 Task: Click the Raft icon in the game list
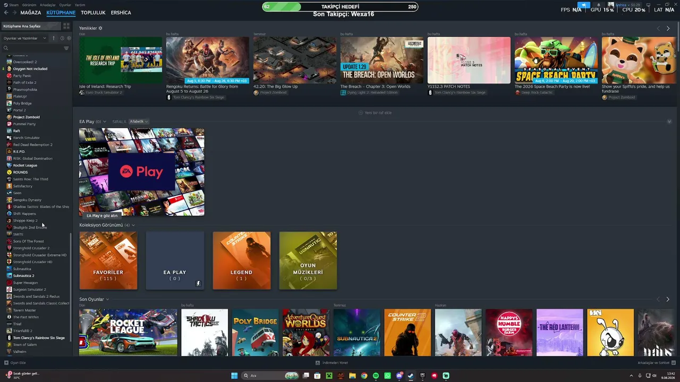pos(9,131)
